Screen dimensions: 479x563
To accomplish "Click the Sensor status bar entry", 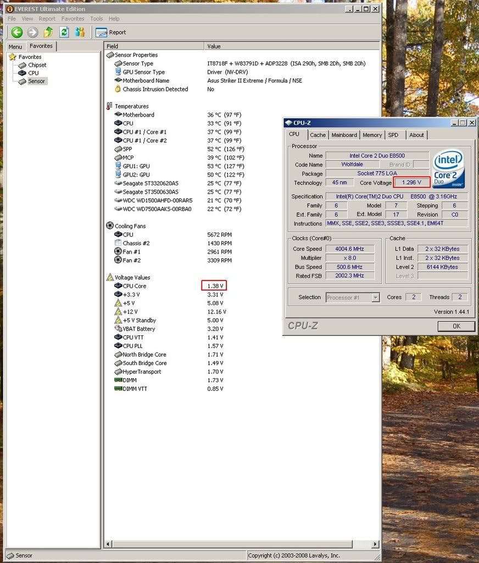I will (20, 555).
